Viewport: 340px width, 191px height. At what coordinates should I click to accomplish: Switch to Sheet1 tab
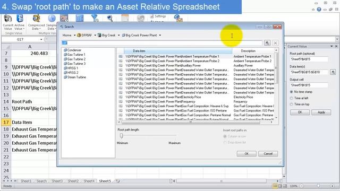tap(26, 181)
